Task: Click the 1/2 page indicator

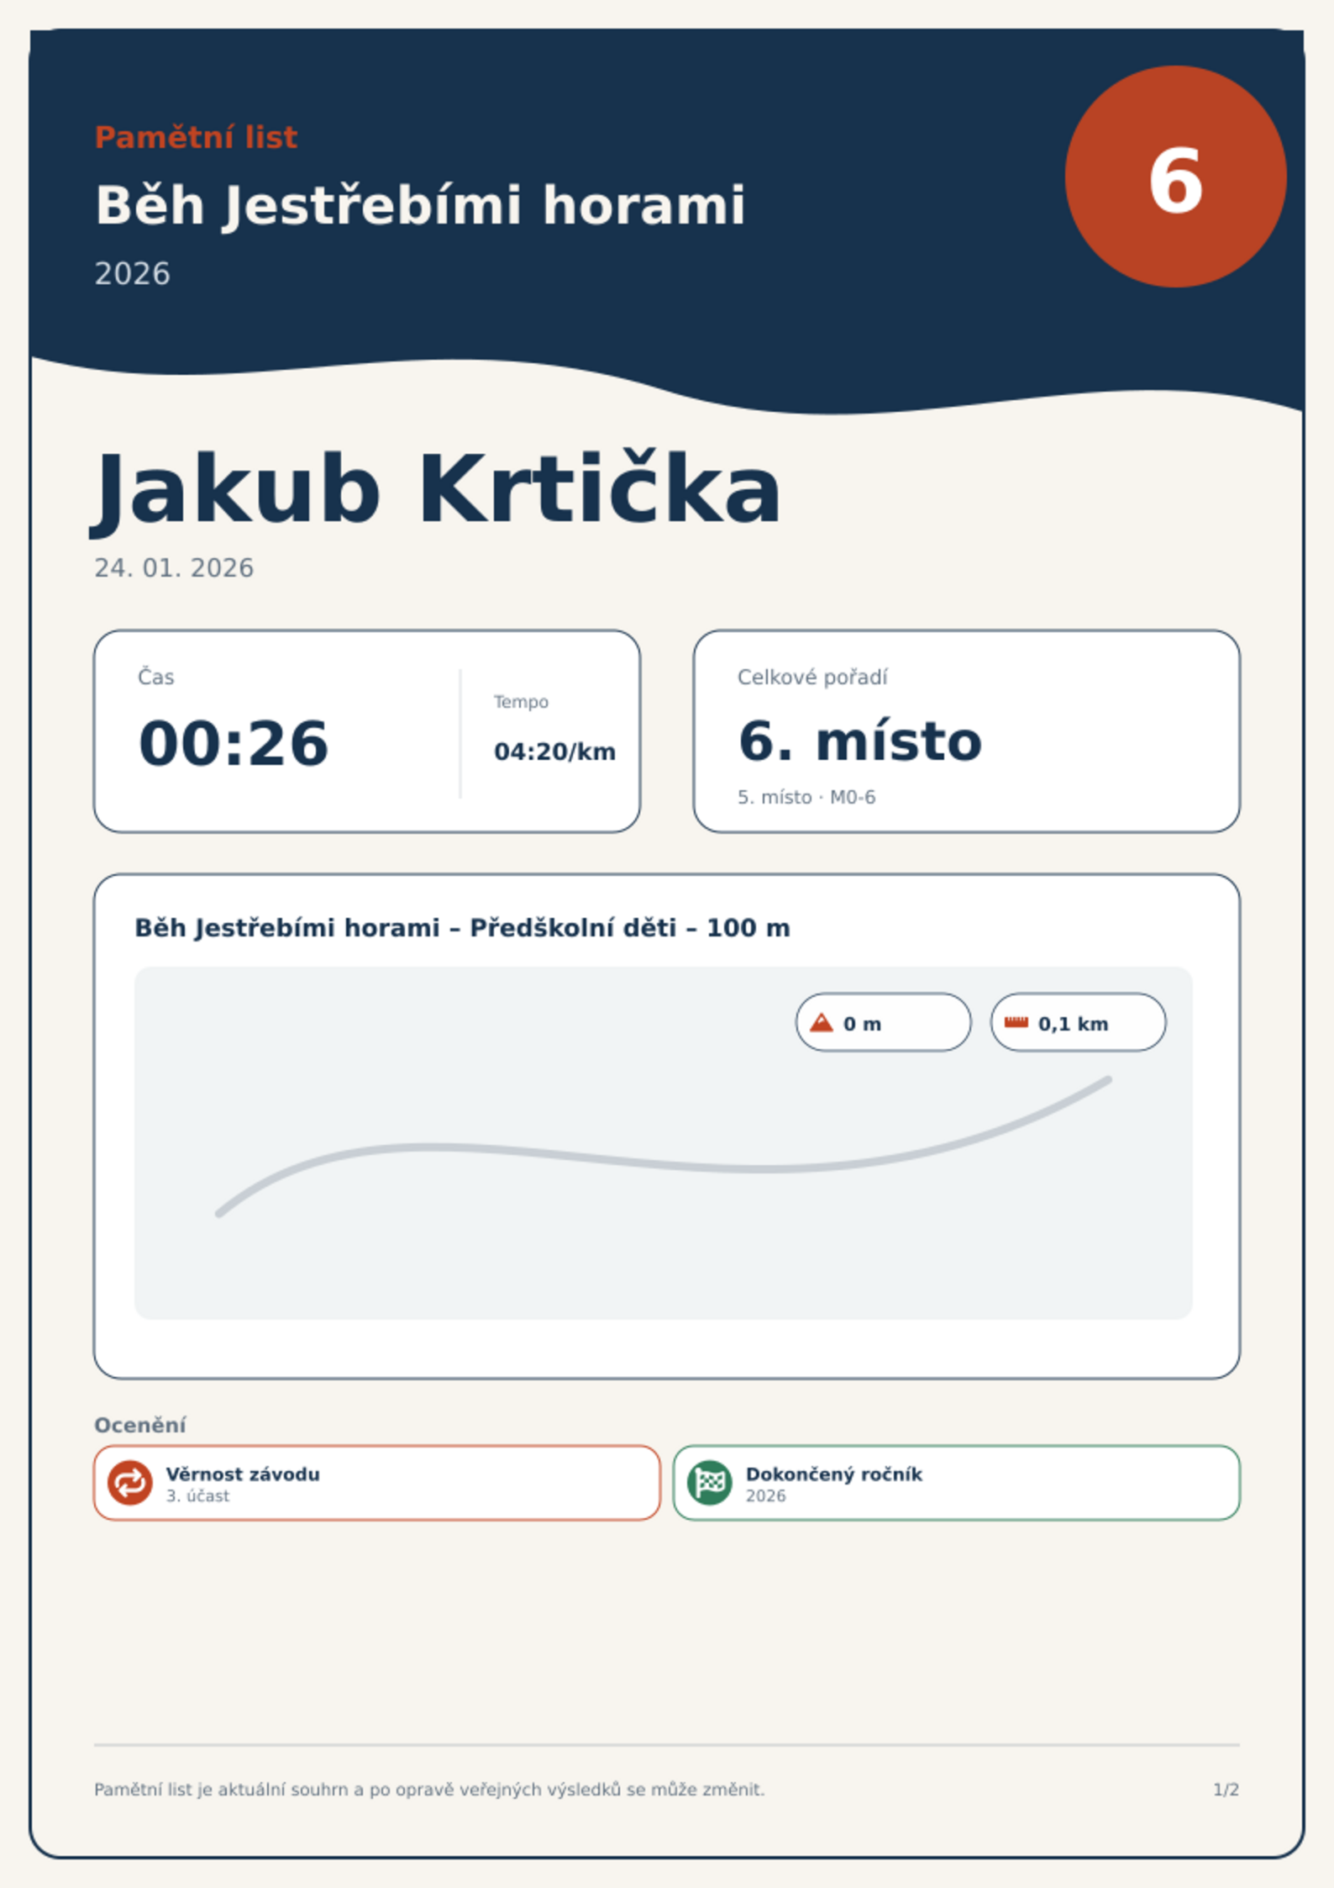Action: coord(1226,1790)
